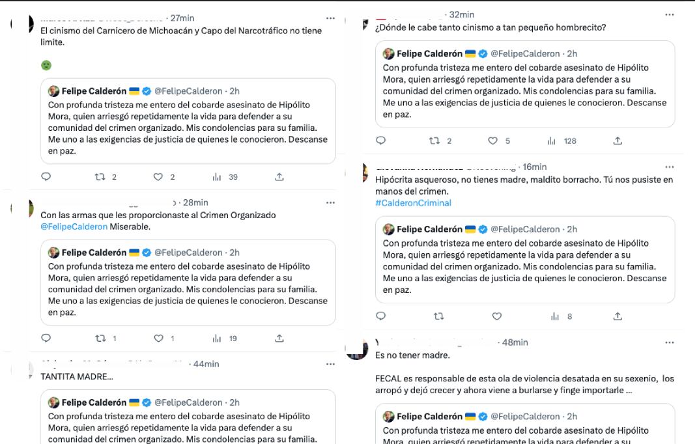
Task: Like the '¿Dónde le cabe tanto cinismo' tweet
Action: pos(493,141)
